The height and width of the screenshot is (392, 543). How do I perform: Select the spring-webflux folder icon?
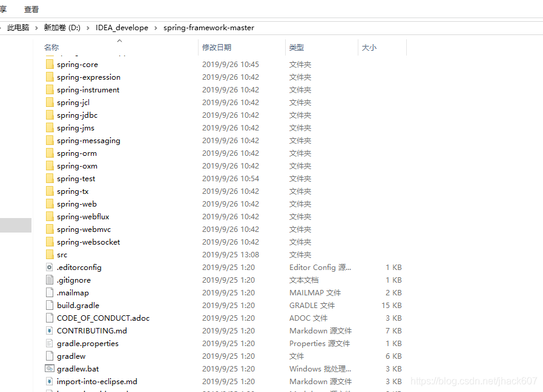point(50,216)
